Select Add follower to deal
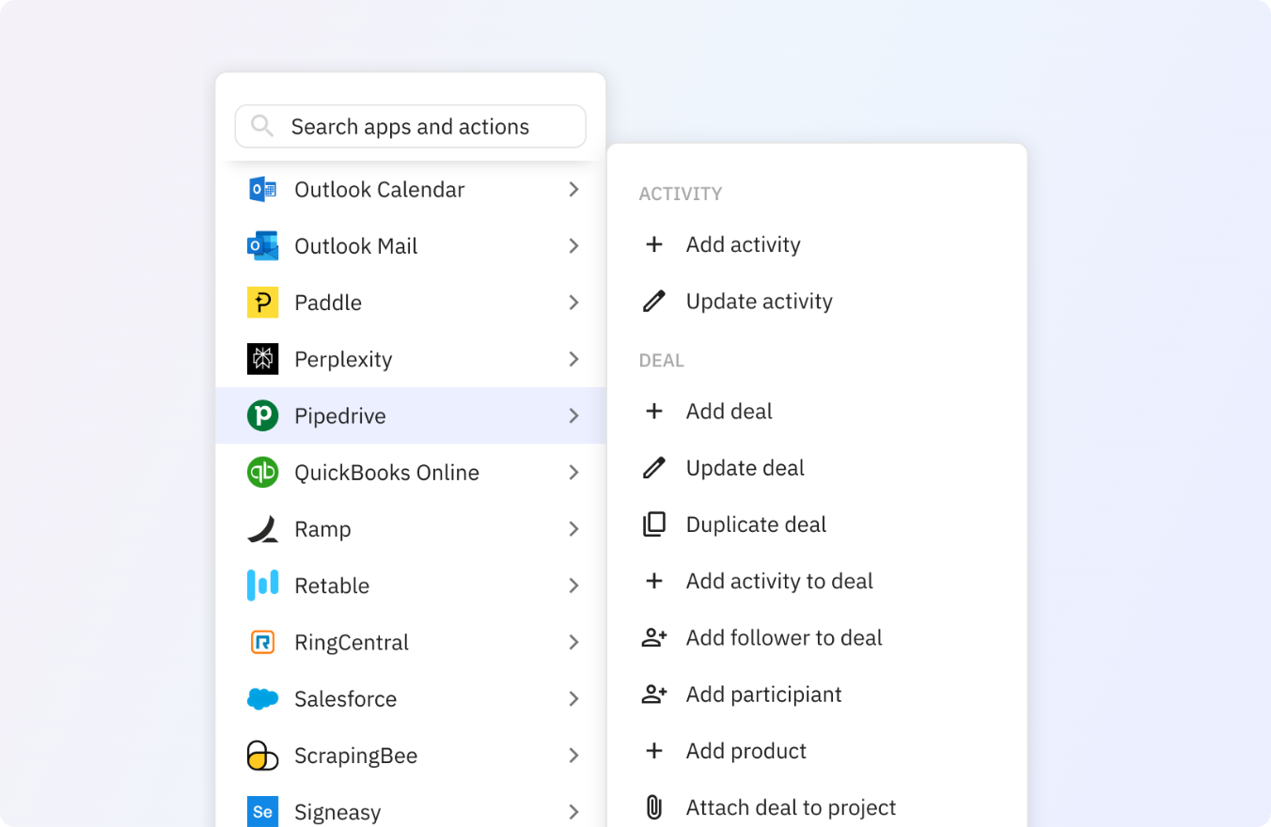1271x827 pixels. click(x=783, y=637)
